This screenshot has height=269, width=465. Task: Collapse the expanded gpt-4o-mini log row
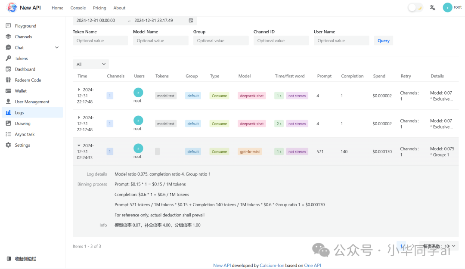click(79, 145)
